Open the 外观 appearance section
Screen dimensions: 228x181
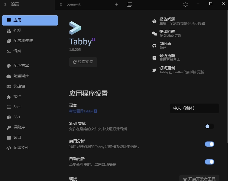[x=30, y=30]
